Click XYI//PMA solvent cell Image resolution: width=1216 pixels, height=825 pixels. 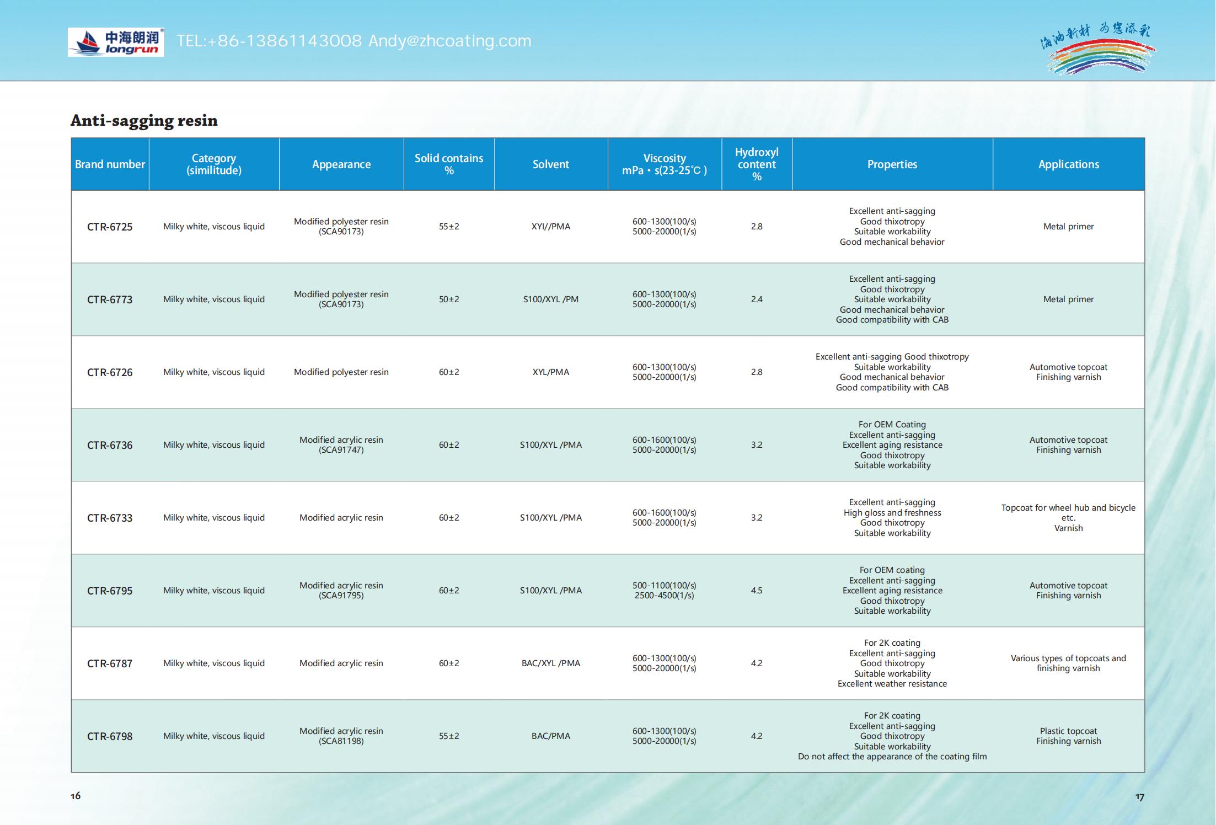click(x=551, y=227)
